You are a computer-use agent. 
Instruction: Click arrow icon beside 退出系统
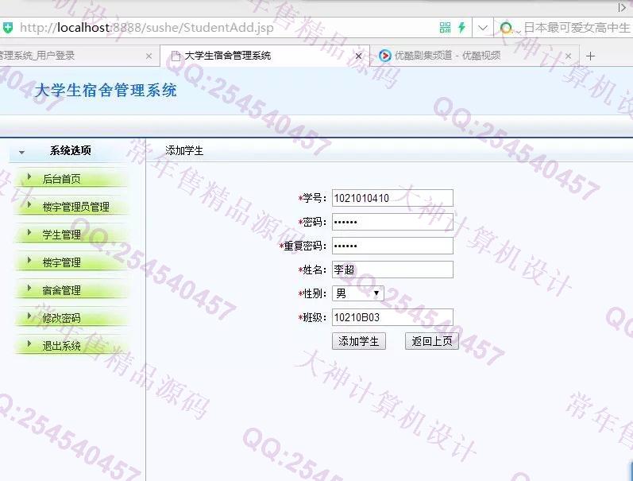click(29, 344)
